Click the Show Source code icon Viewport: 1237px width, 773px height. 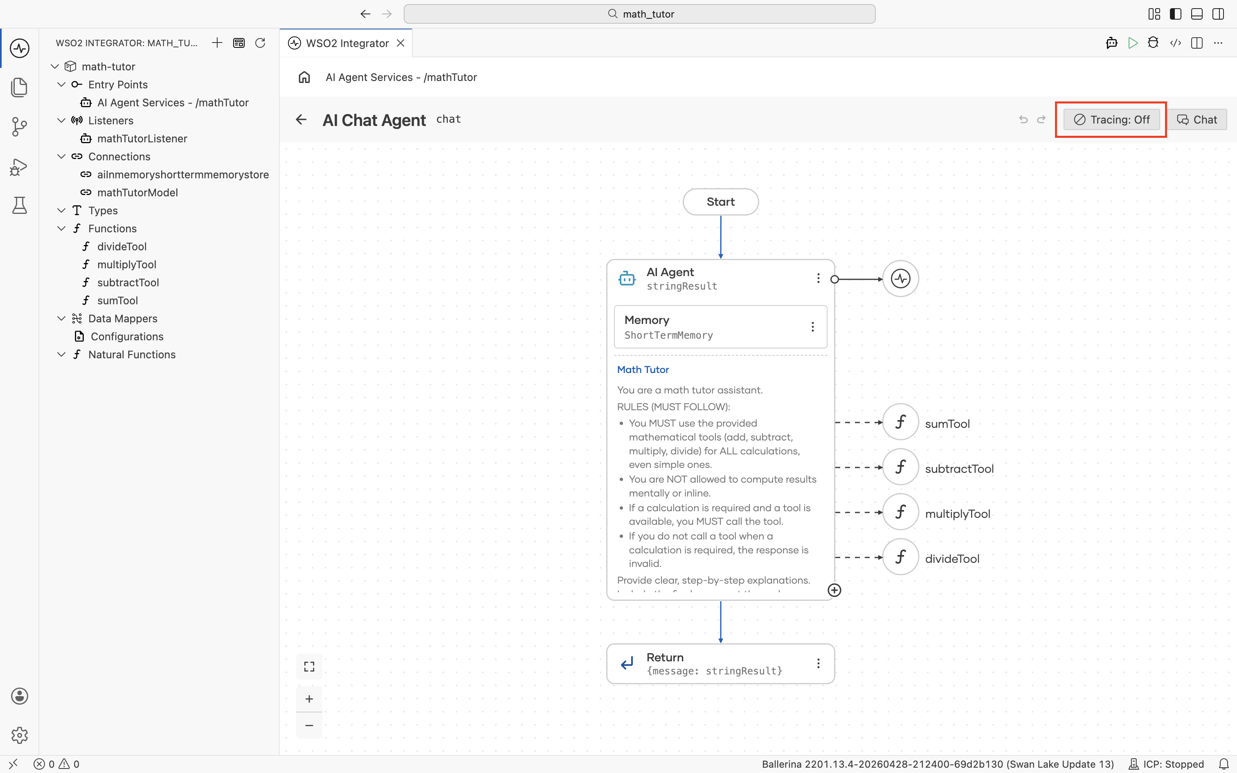tap(1176, 43)
